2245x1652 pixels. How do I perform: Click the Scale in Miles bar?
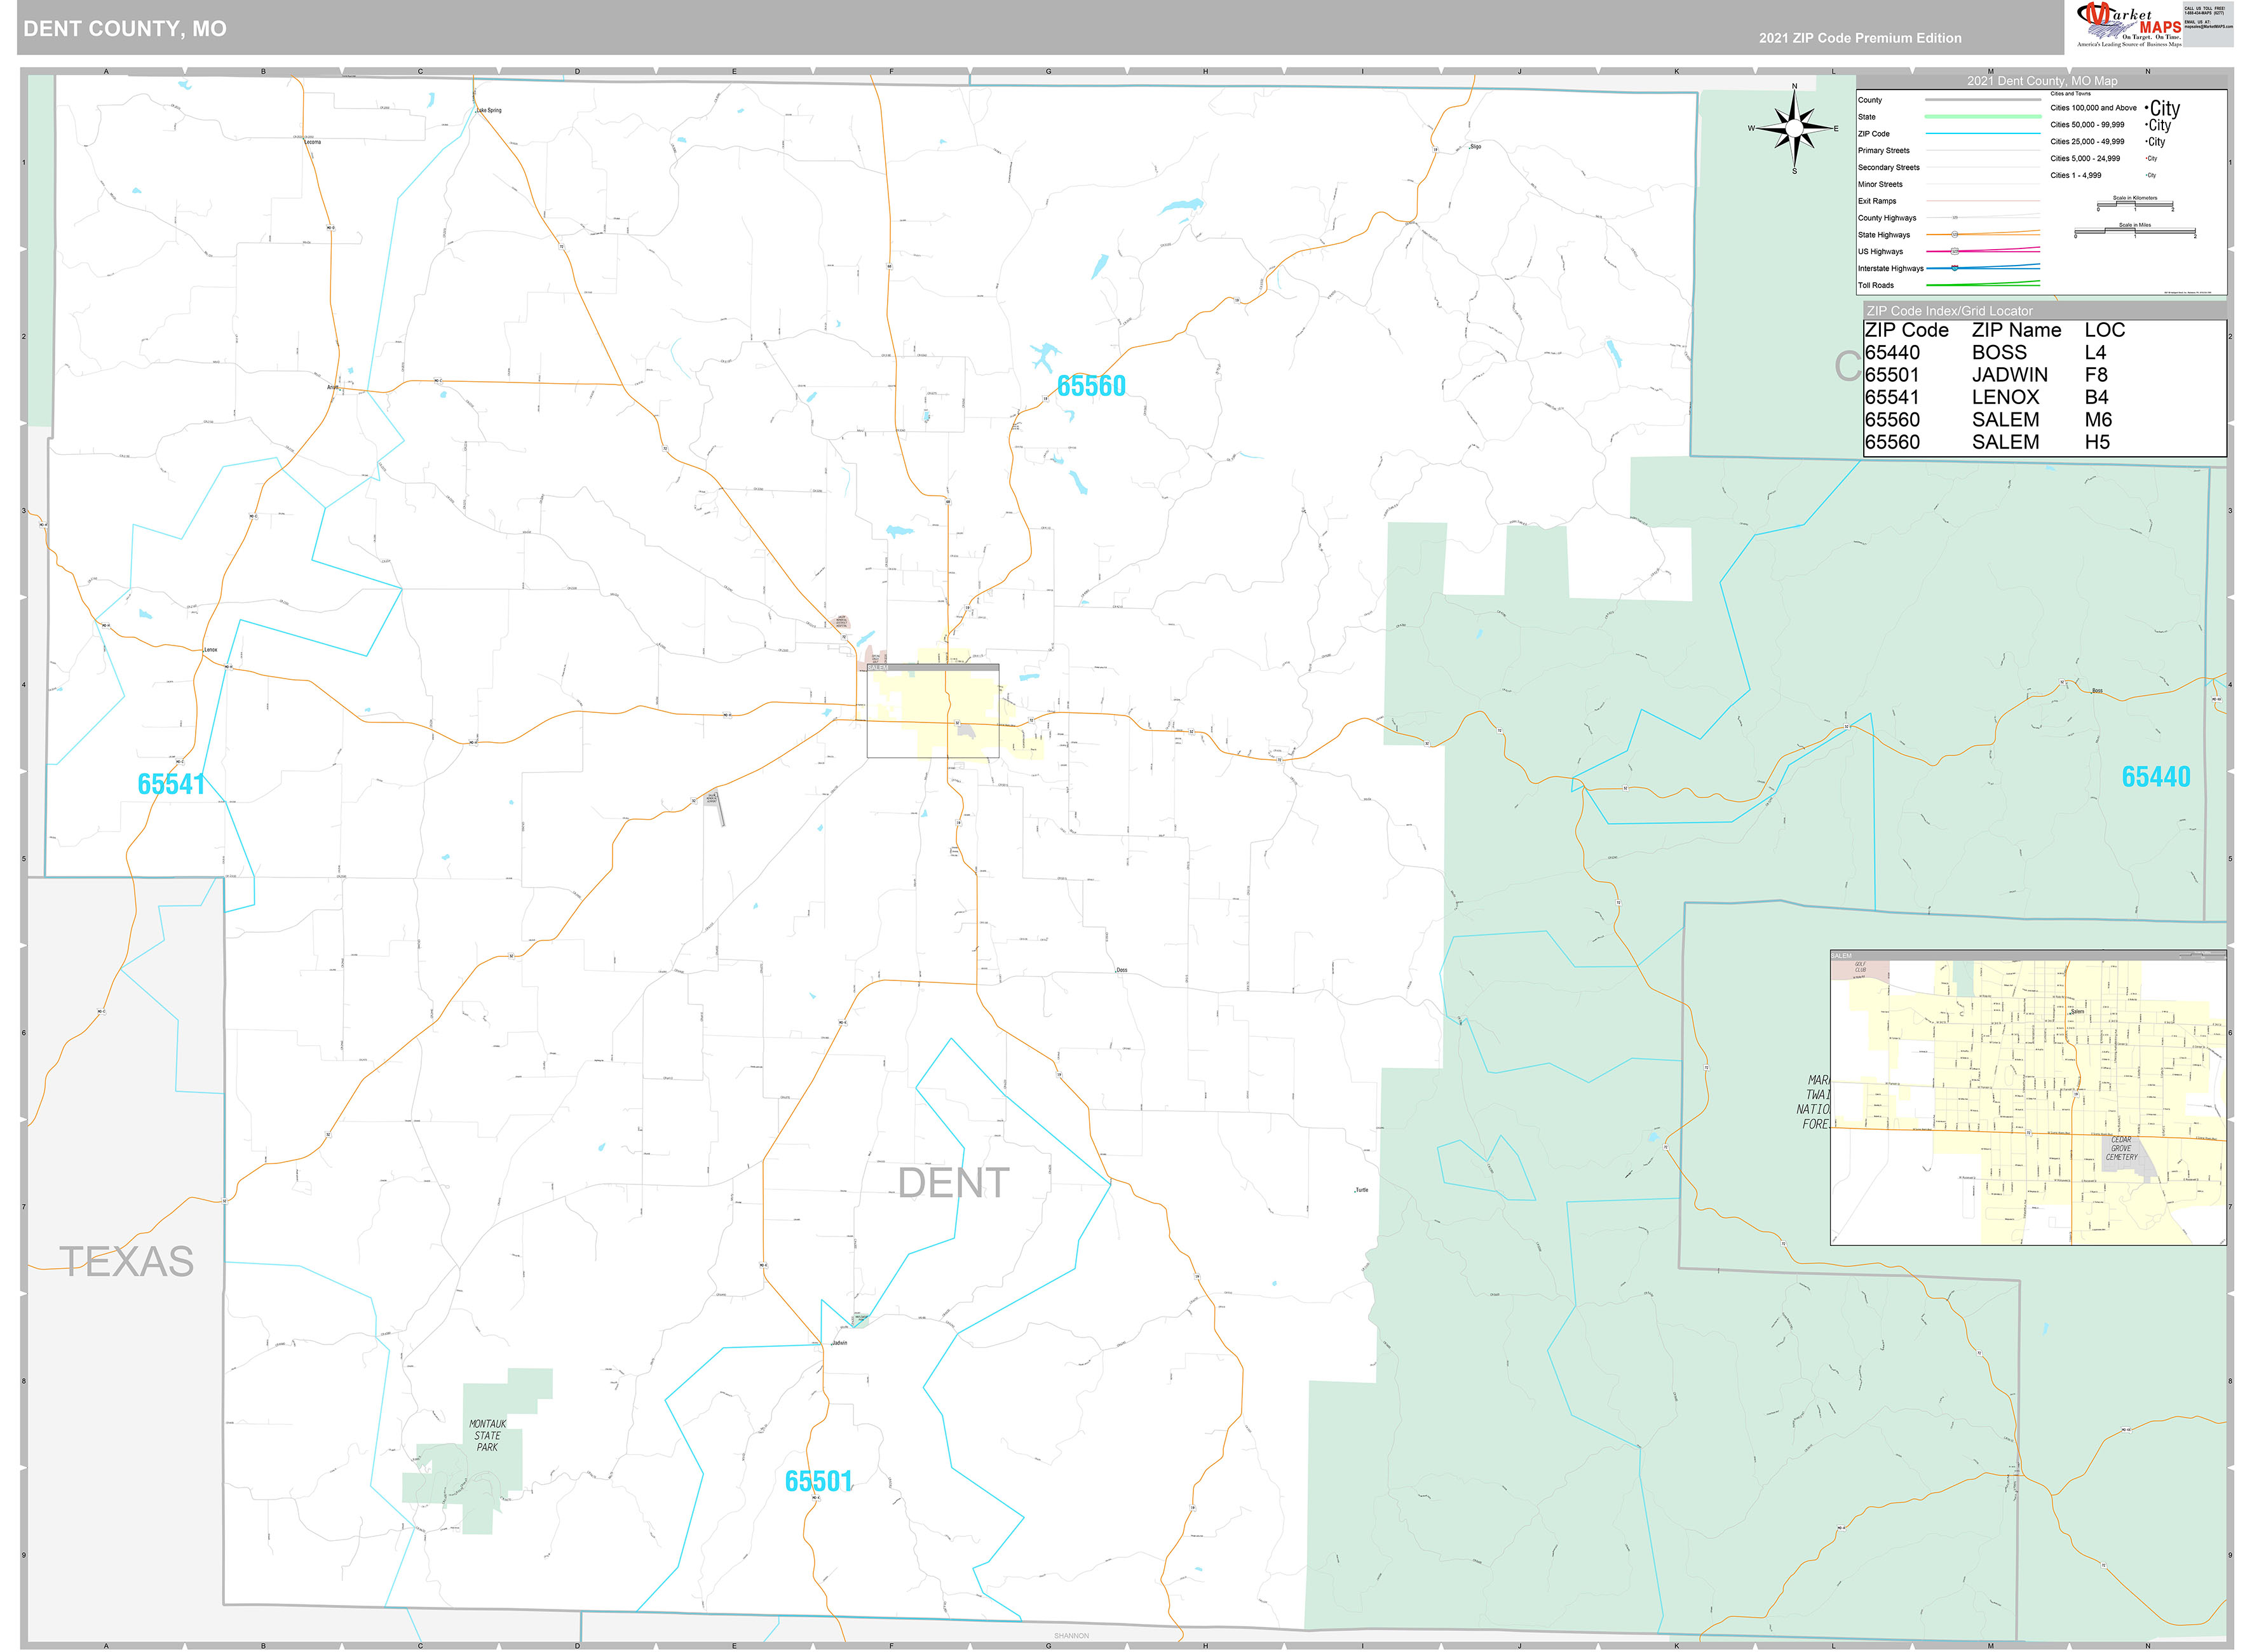(x=2134, y=231)
